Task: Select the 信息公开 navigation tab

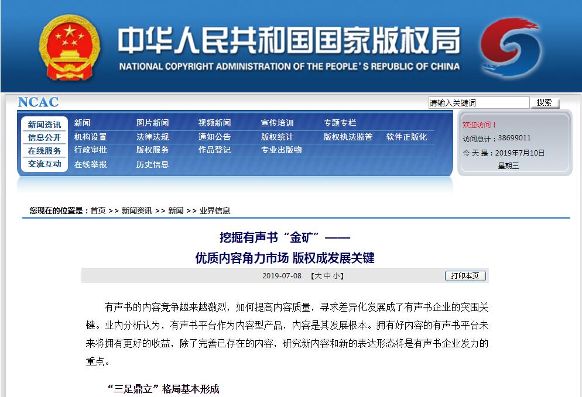Action: (44, 137)
